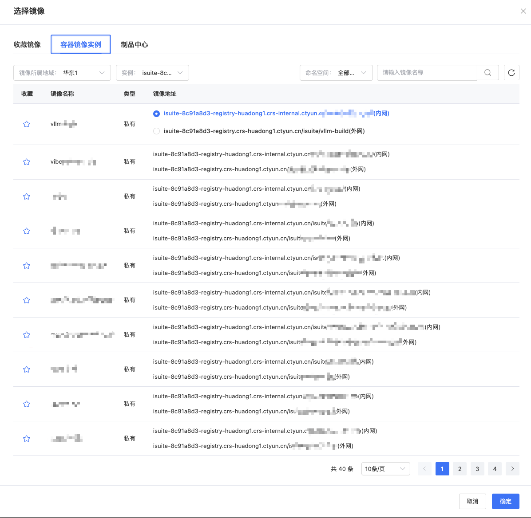
Task: Select the vllm-build 外网 address radio
Action: [x=156, y=131]
